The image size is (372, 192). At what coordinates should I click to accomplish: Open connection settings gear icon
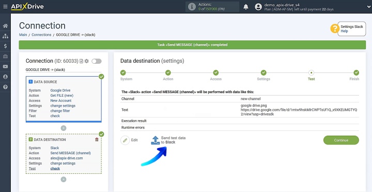pos(87,61)
